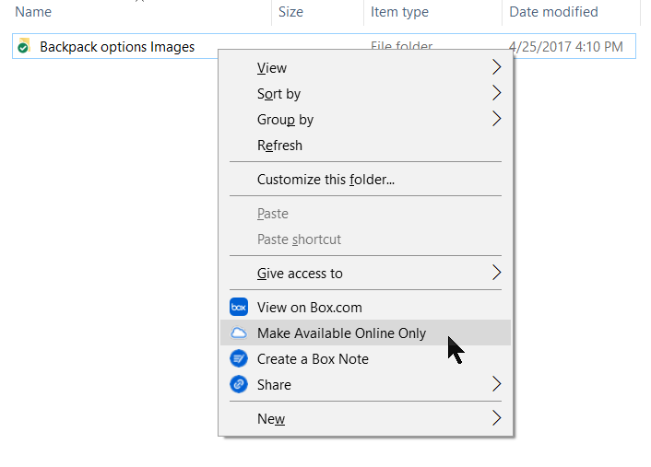Select View on Box.com menu entry
651x467 pixels.
point(309,308)
